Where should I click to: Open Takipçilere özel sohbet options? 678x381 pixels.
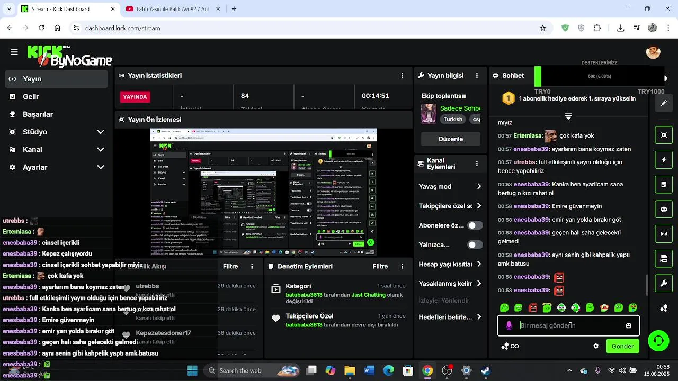click(x=450, y=206)
